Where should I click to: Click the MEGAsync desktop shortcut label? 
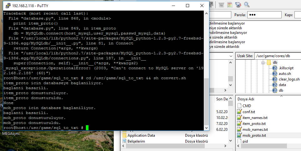coord(11,134)
